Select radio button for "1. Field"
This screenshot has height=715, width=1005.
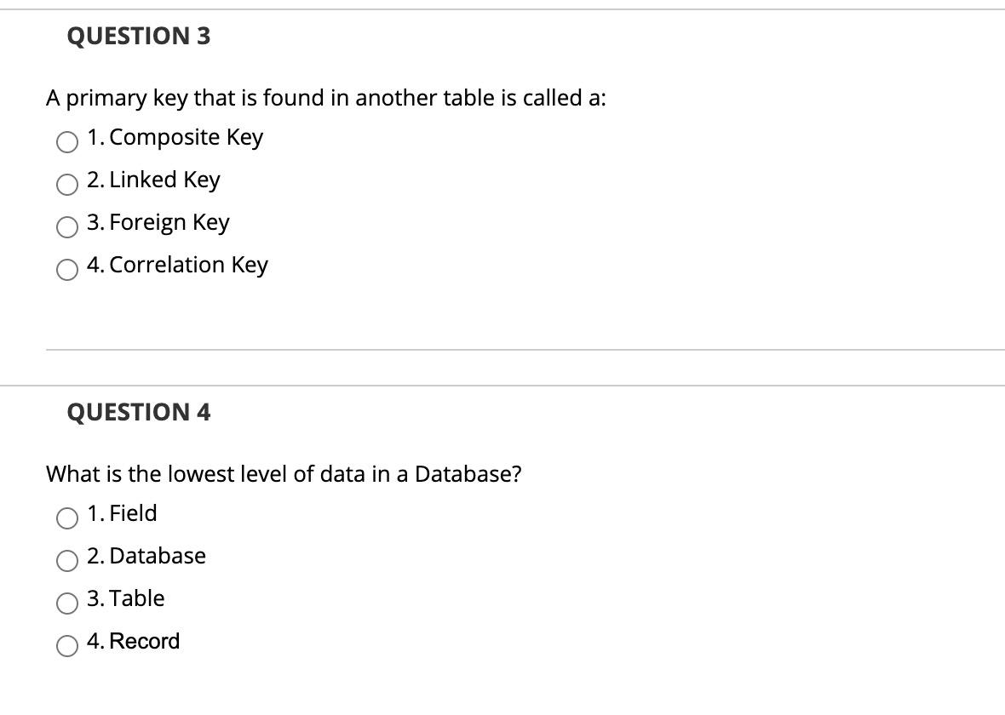coord(66,518)
